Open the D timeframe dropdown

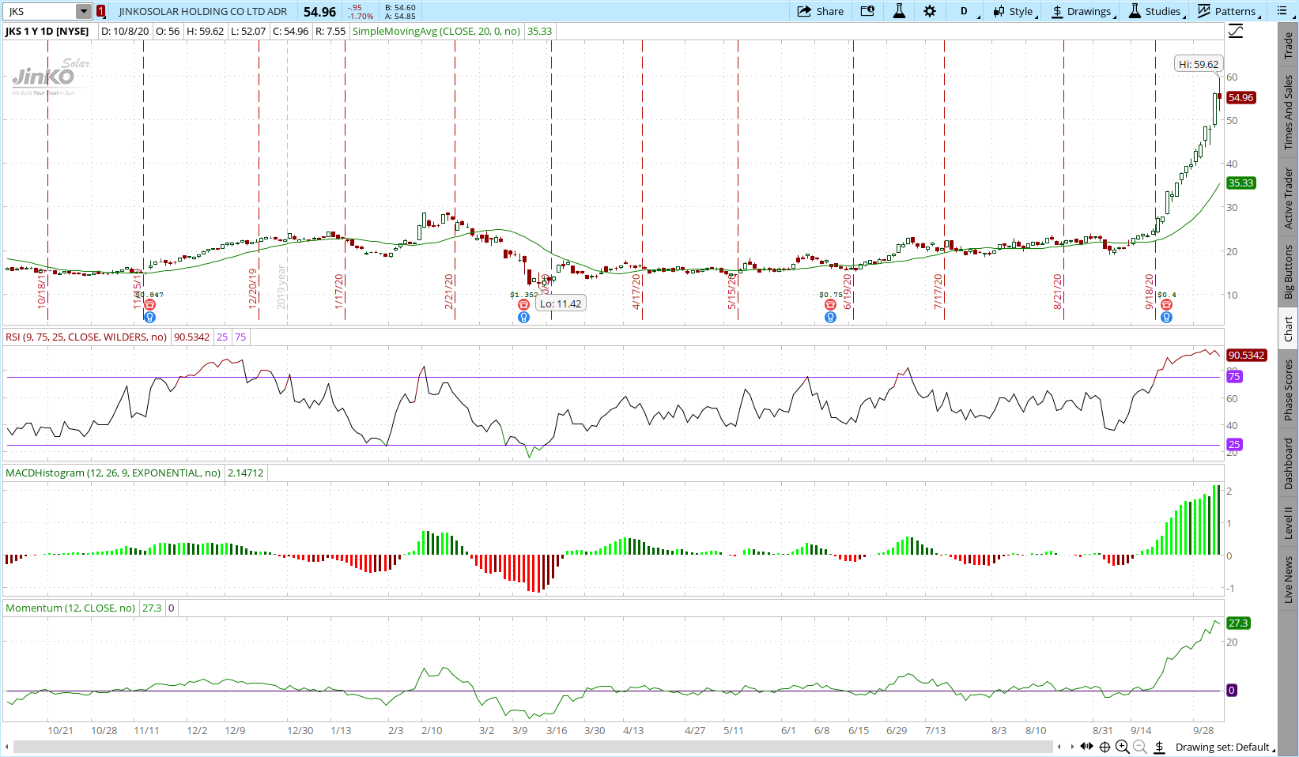(x=968, y=11)
